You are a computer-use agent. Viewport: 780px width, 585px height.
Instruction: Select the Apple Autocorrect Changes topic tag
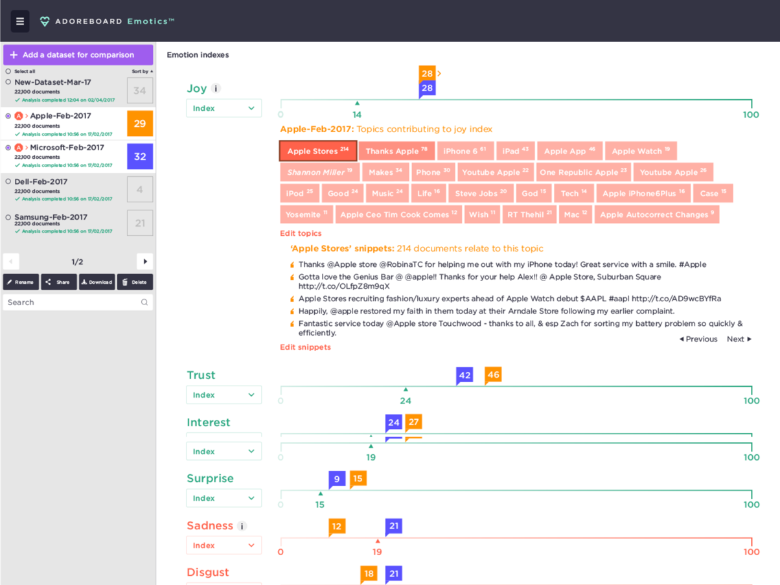[657, 214]
